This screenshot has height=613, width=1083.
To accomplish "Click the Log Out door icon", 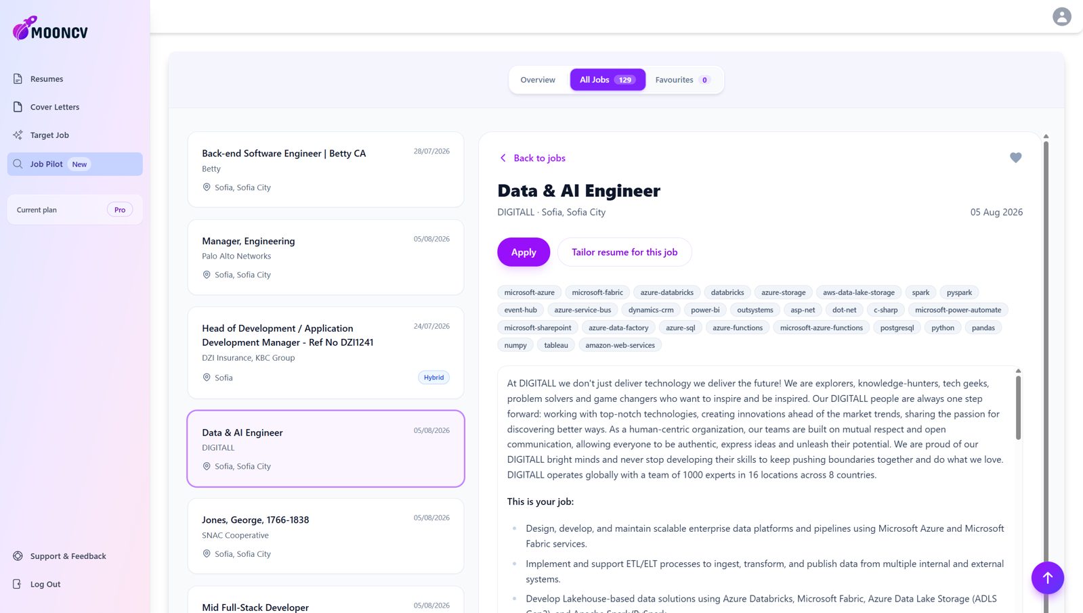I will point(18,584).
